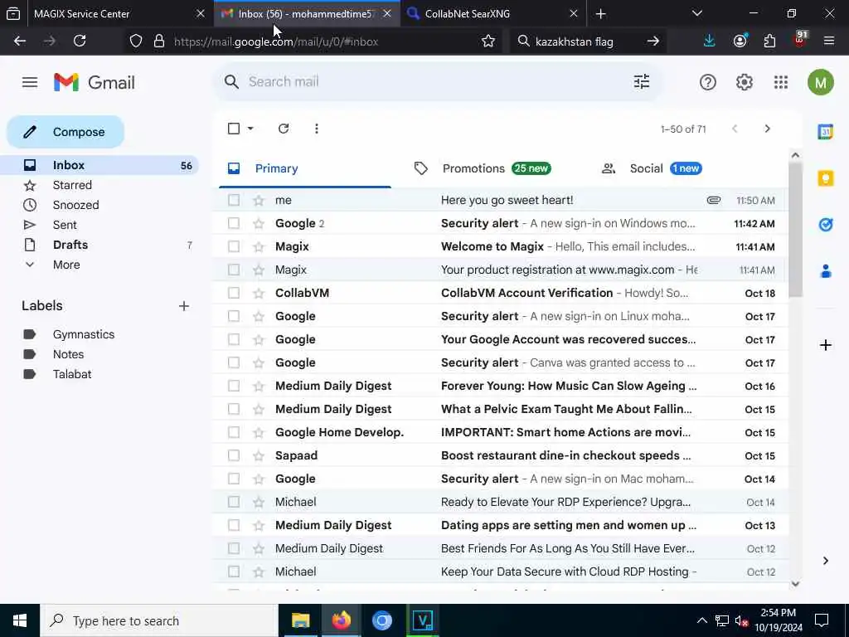Select checkbox for Welcome to Magix email
Screen dimensions: 849x637
(x=234, y=246)
